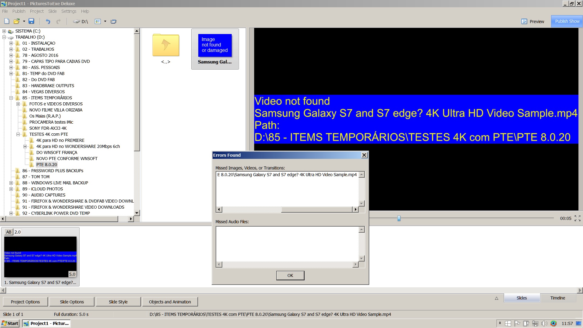
Task: Click the undo arrow icon
Action: click(48, 21)
